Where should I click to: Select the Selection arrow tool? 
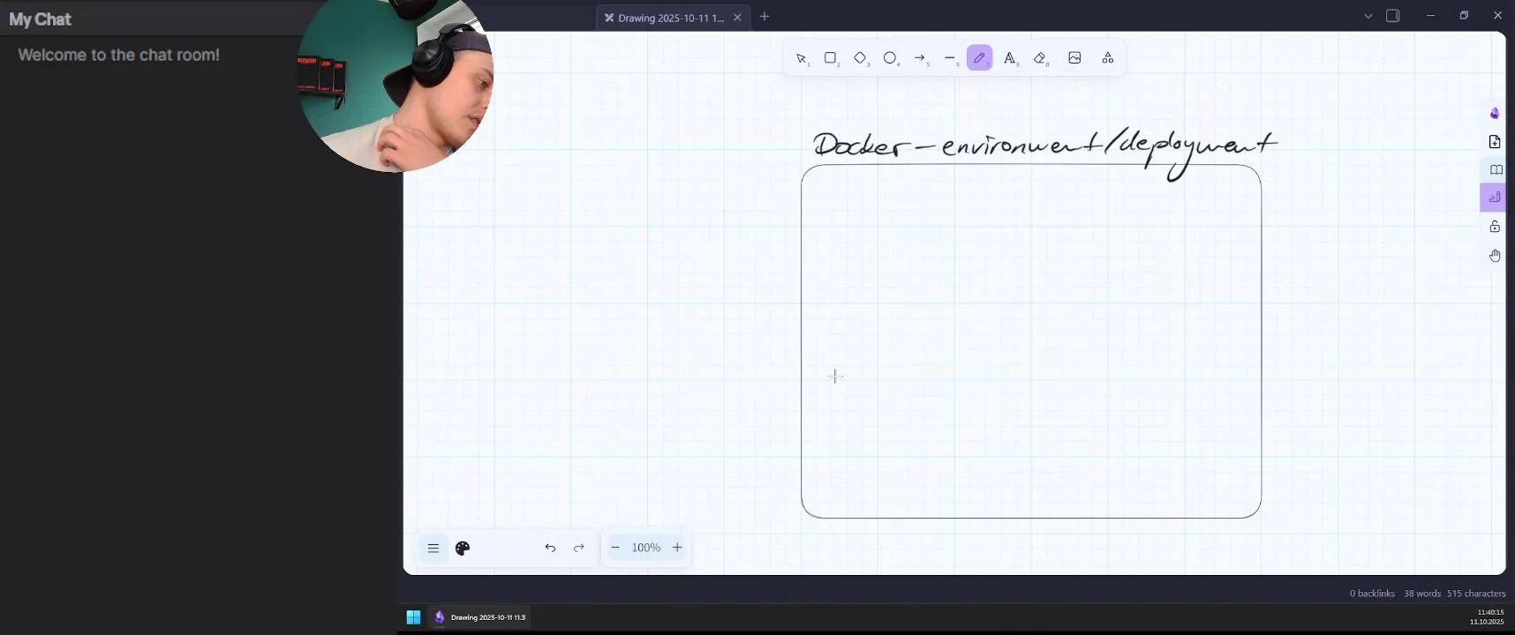click(x=801, y=58)
